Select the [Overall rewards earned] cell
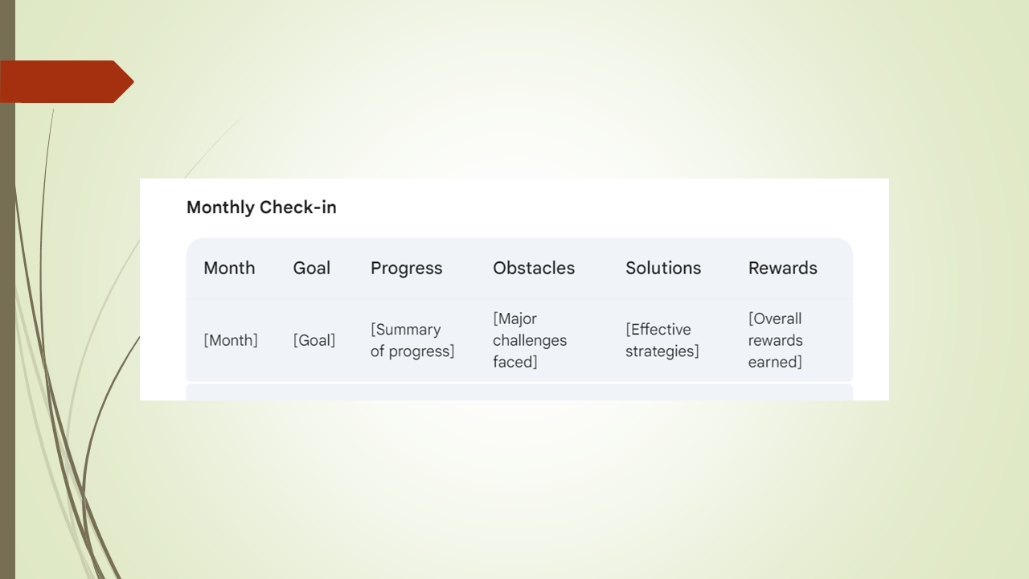1029x579 pixels. click(776, 340)
